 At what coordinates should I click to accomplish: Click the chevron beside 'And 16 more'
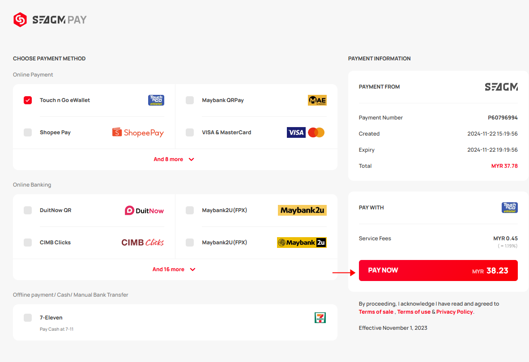click(192, 269)
